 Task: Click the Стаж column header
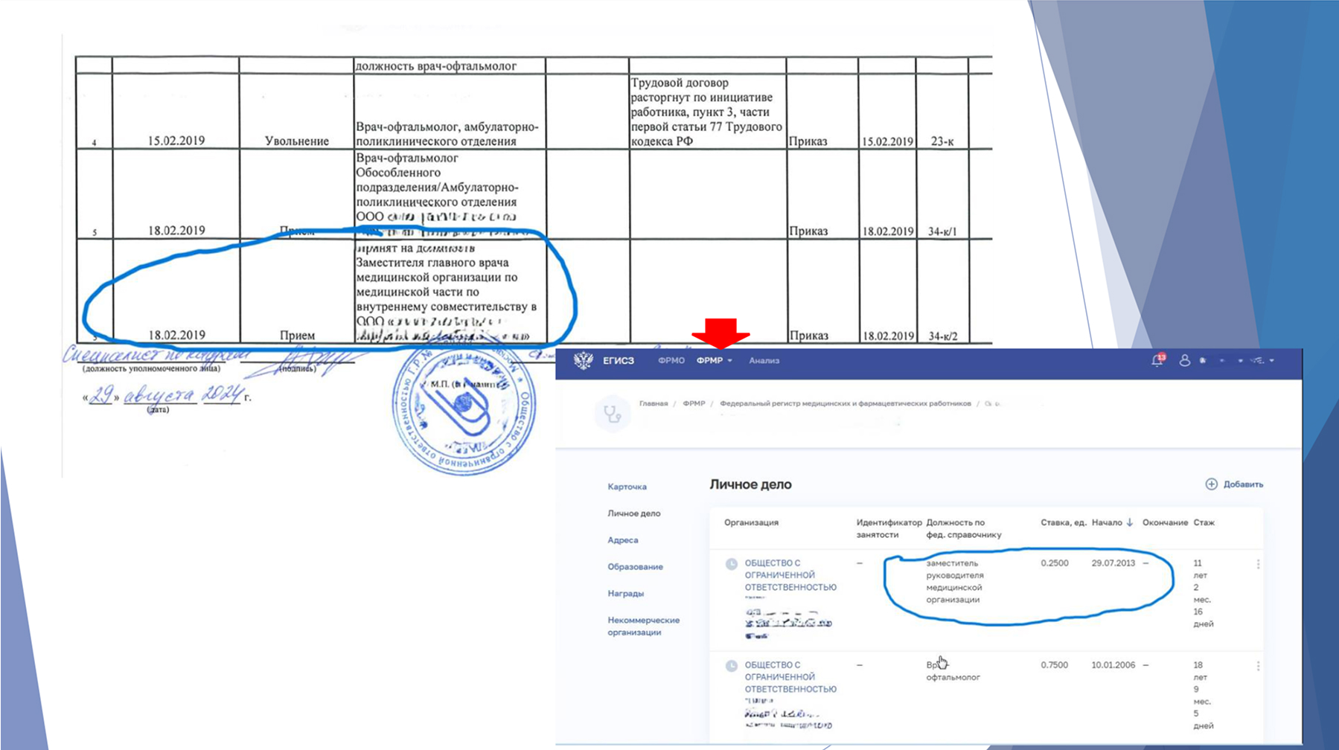(x=1204, y=522)
